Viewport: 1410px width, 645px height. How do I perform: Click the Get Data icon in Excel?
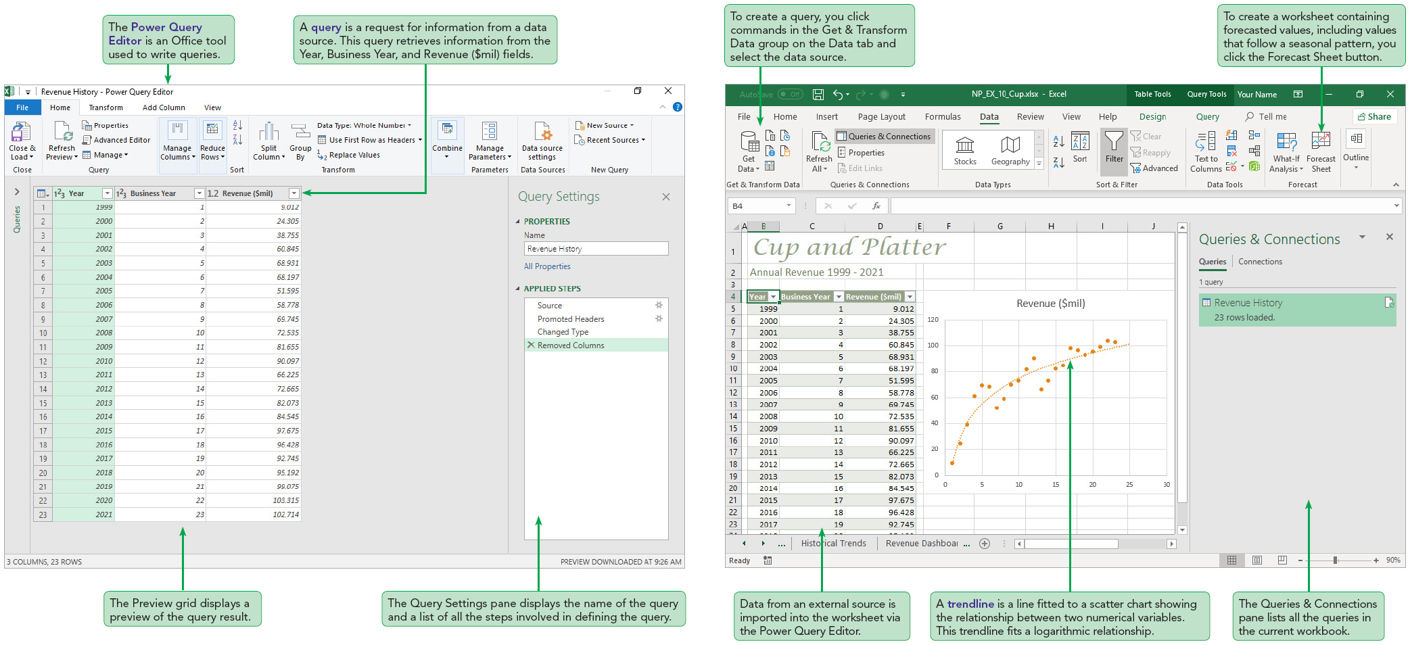click(x=749, y=143)
